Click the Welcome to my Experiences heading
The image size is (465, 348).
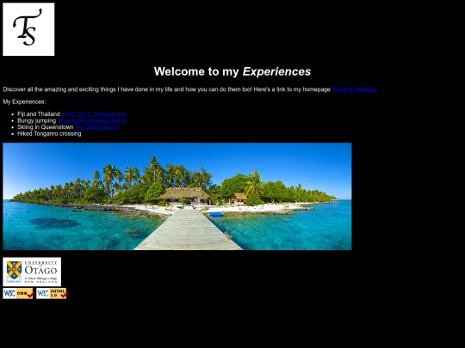232,71
